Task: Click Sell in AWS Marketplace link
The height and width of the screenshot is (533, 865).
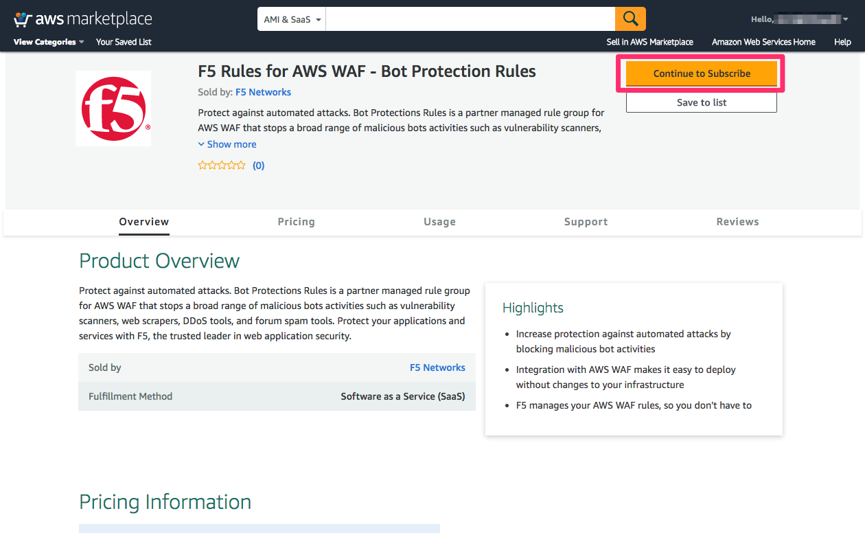Action: point(649,42)
